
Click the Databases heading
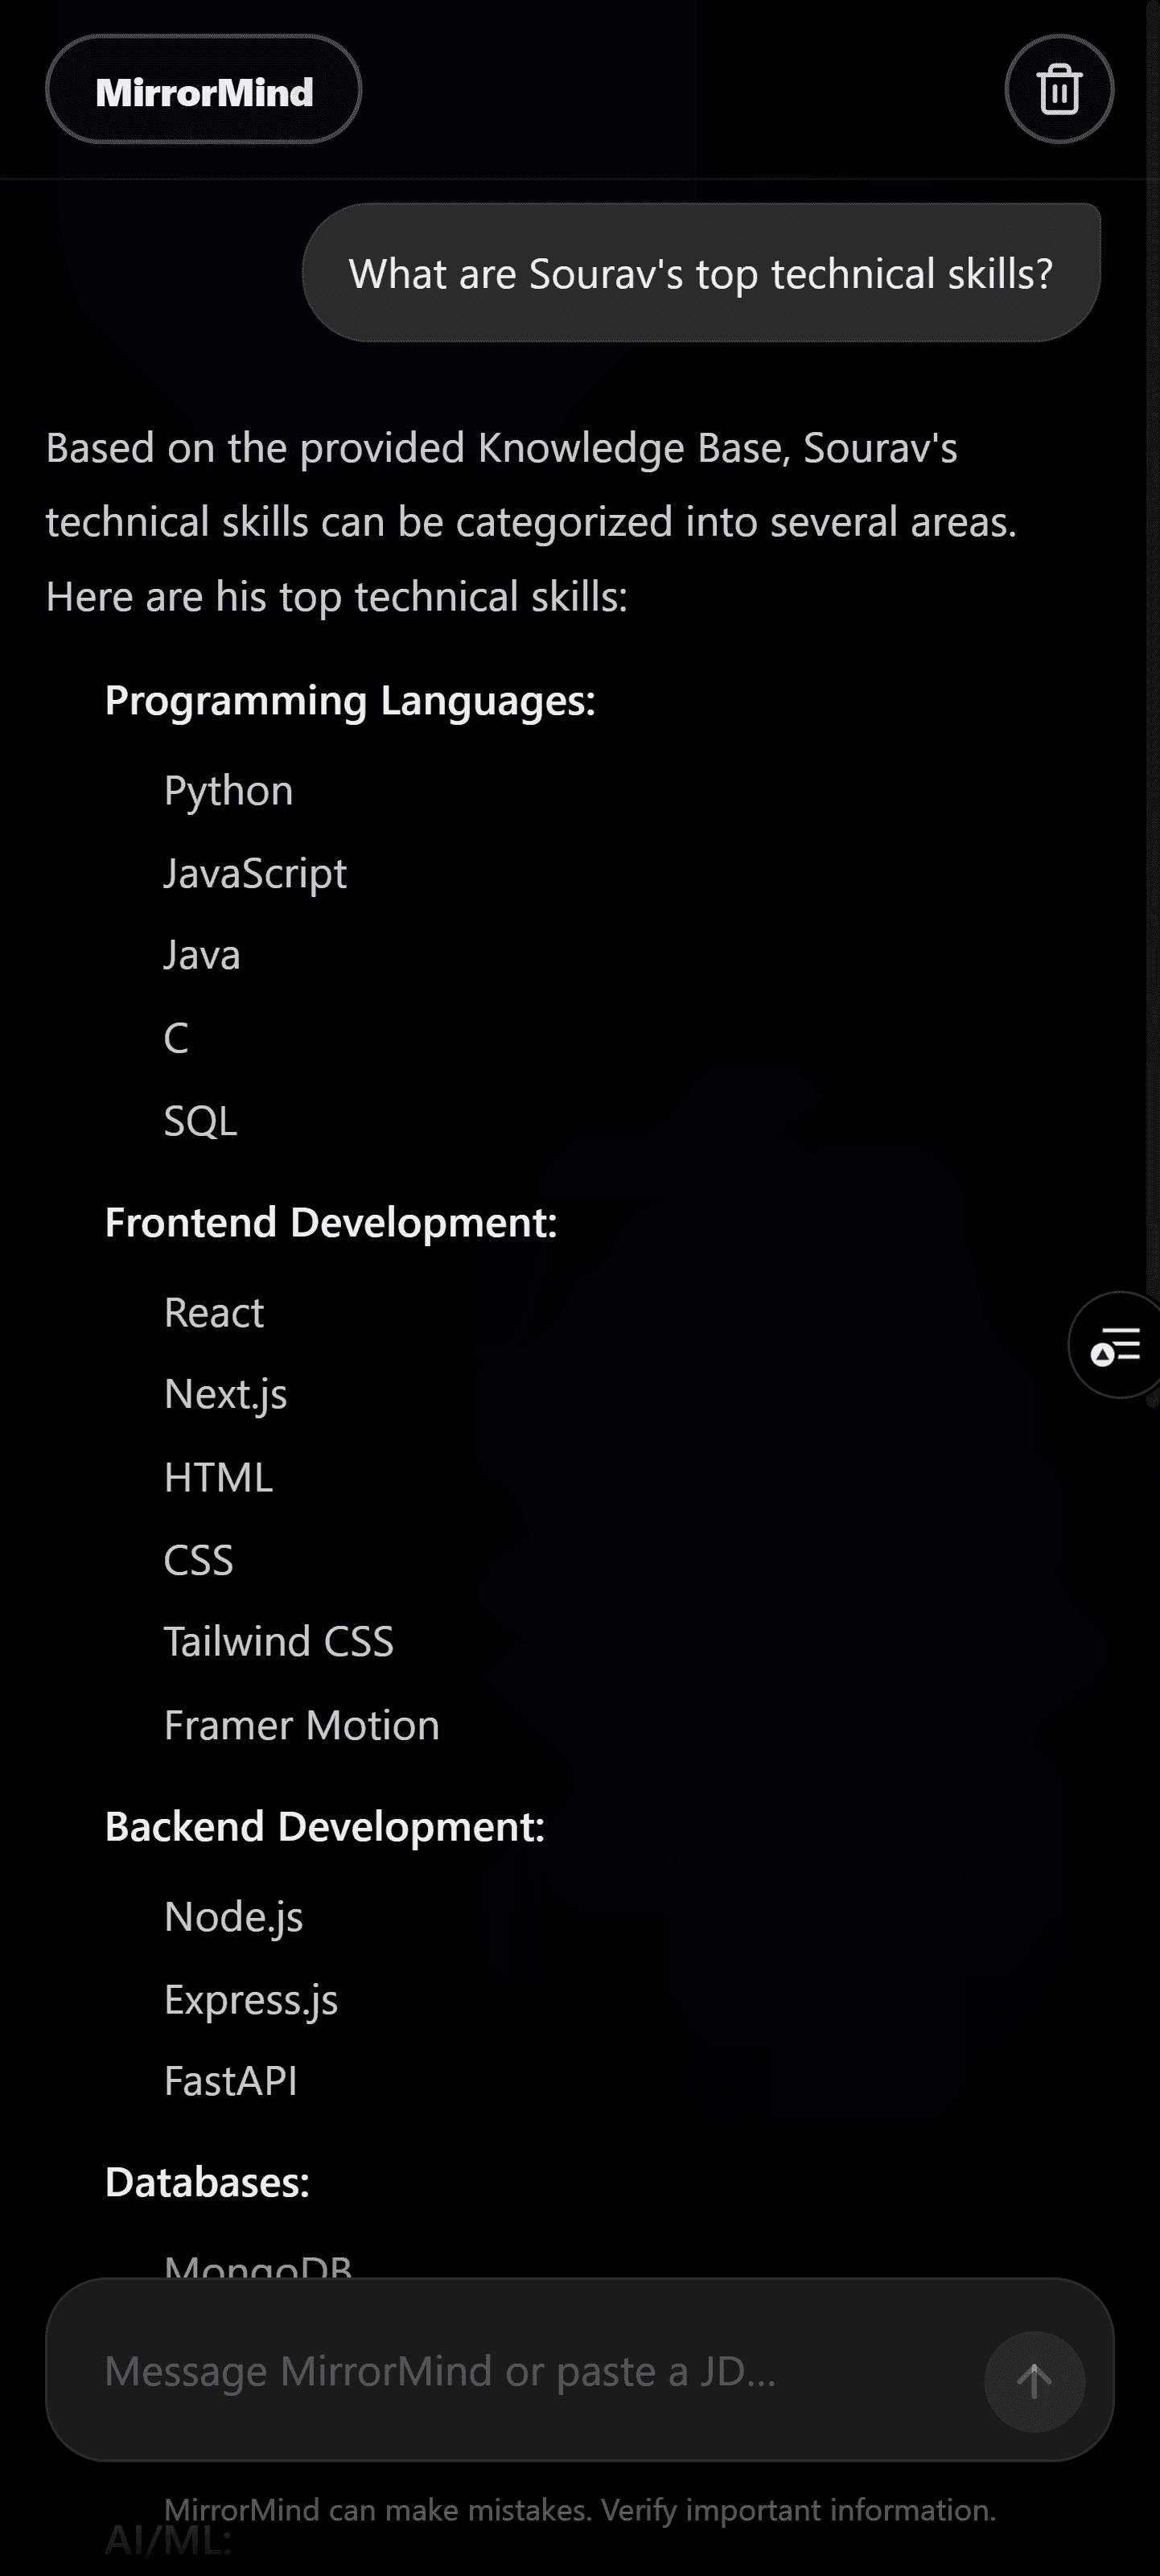tap(208, 2183)
